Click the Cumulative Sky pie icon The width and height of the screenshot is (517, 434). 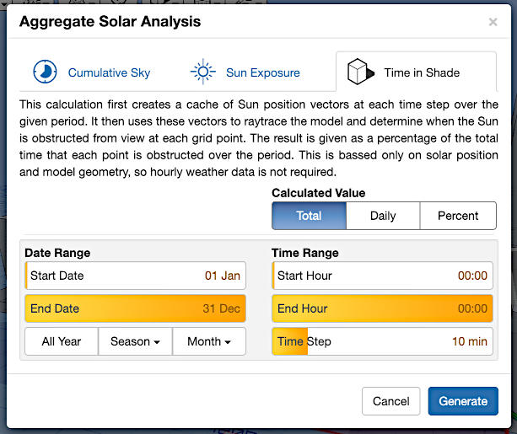45,72
